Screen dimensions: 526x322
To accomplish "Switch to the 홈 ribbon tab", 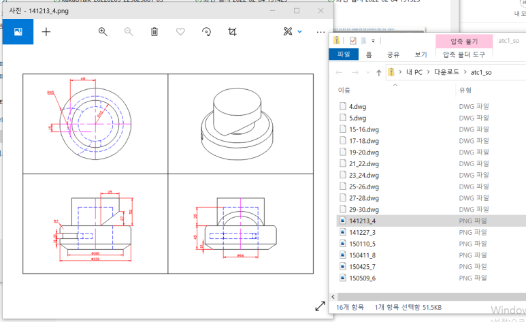I will [x=369, y=54].
